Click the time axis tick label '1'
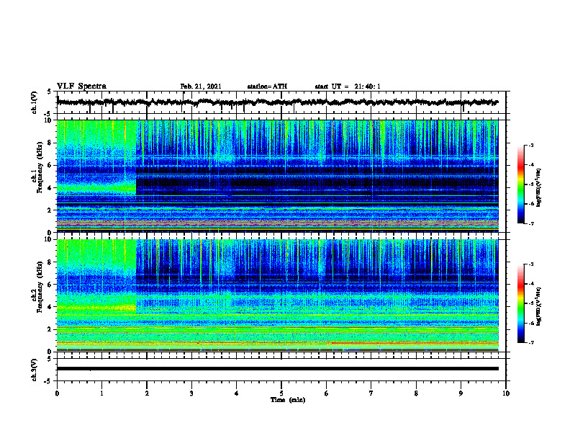Screen dimensions: 570x441 101,393
